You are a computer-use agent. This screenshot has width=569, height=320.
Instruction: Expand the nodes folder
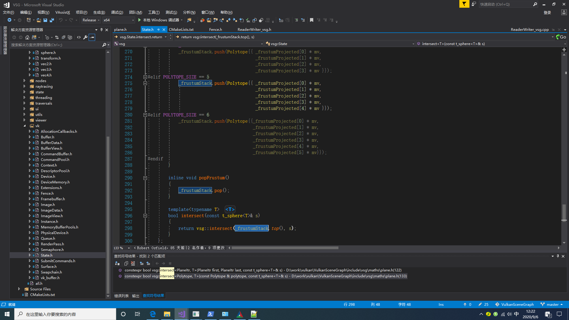[x=25, y=81]
